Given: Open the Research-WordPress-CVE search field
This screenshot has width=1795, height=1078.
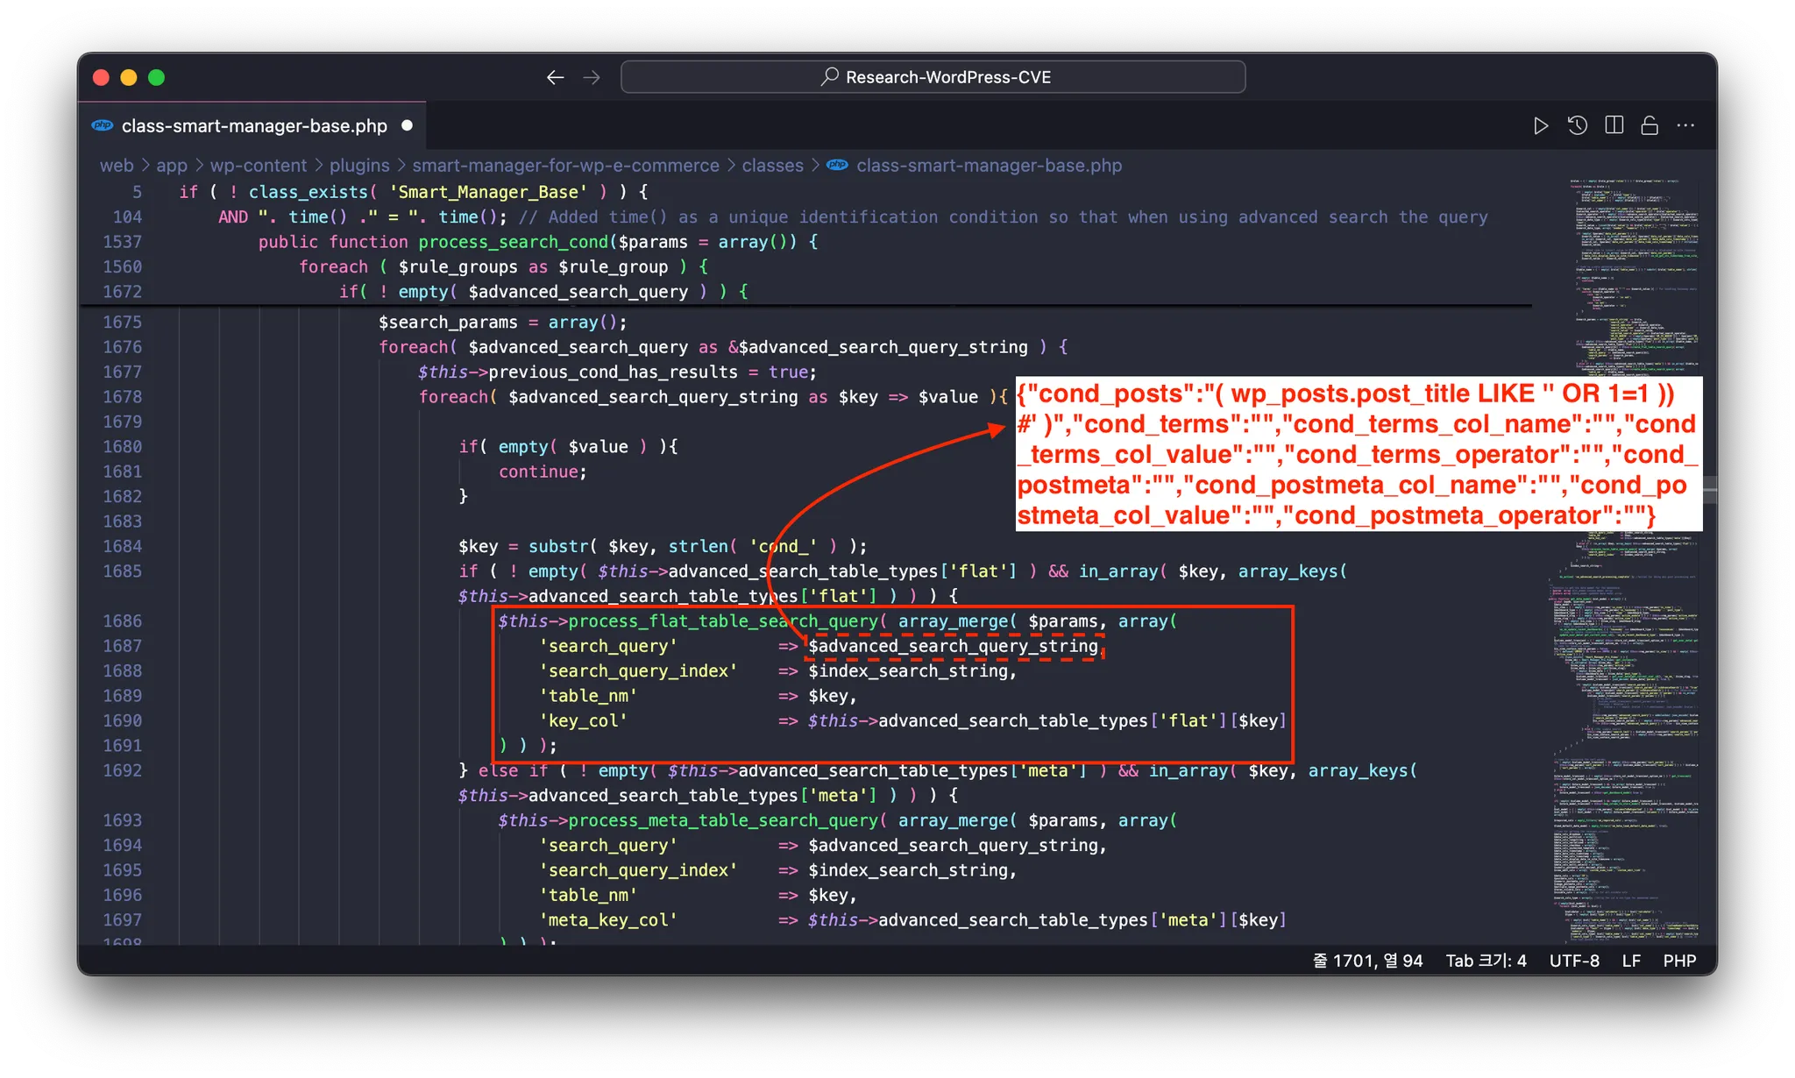Looking at the screenshot, I should point(933,77).
